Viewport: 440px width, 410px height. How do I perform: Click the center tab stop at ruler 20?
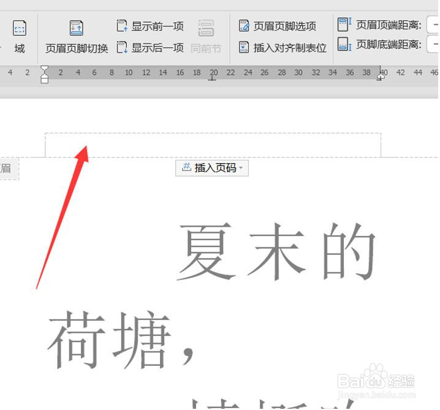click(213, 79)
